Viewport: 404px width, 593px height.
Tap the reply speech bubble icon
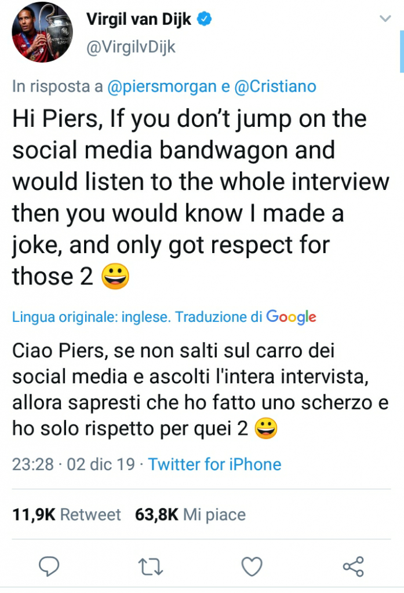50,566
